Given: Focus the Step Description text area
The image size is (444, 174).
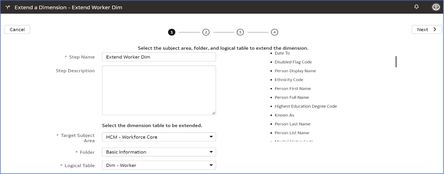Looking at the screenshot, I should click(x=159, y=90).
